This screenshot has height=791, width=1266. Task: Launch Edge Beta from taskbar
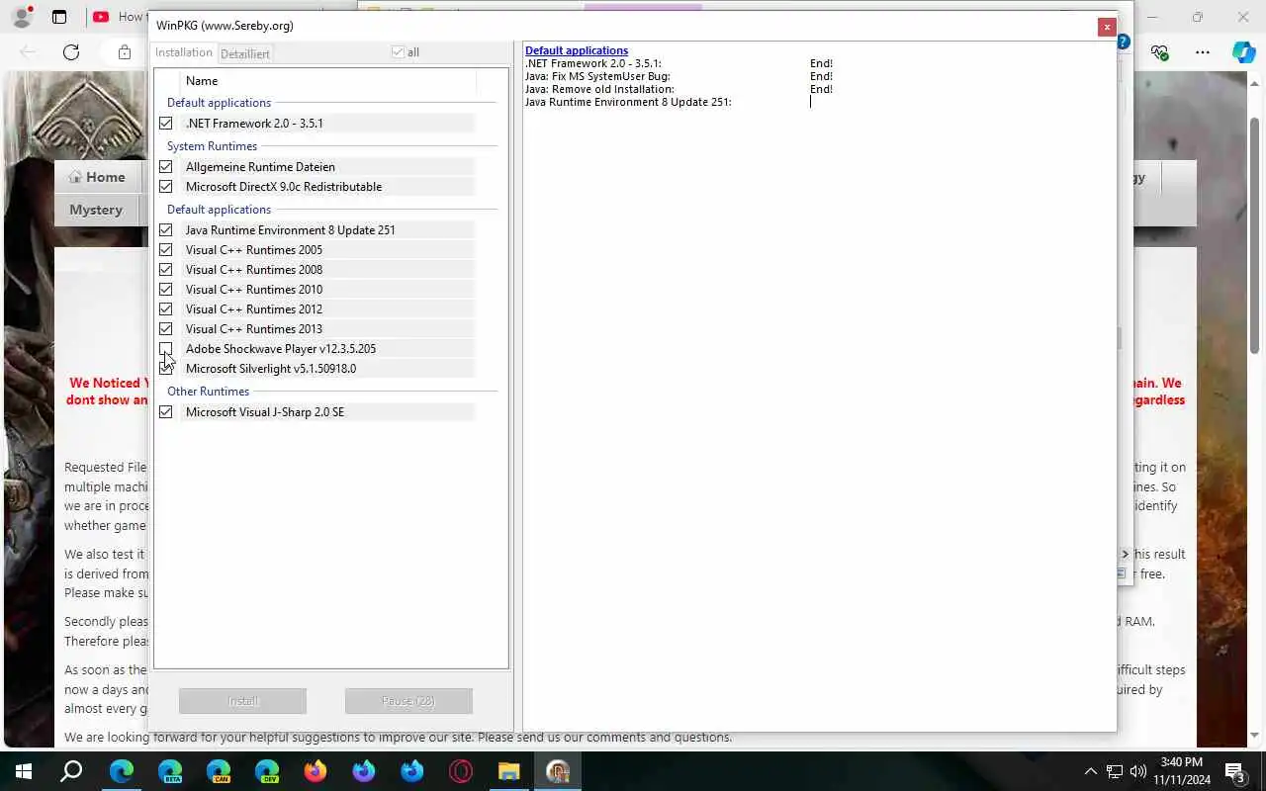click(x=170, y=771)
